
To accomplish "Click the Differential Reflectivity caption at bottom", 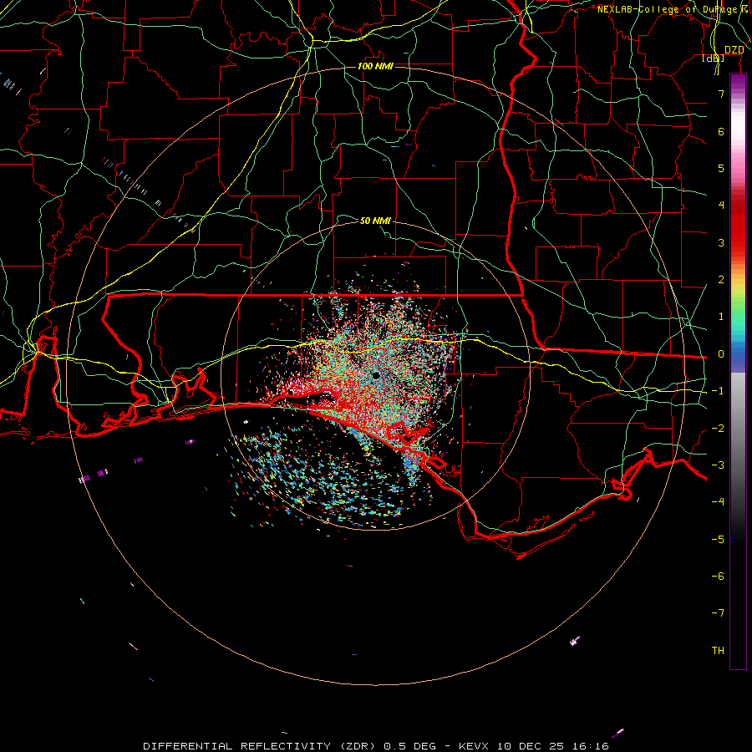I will tap(376, 746).
